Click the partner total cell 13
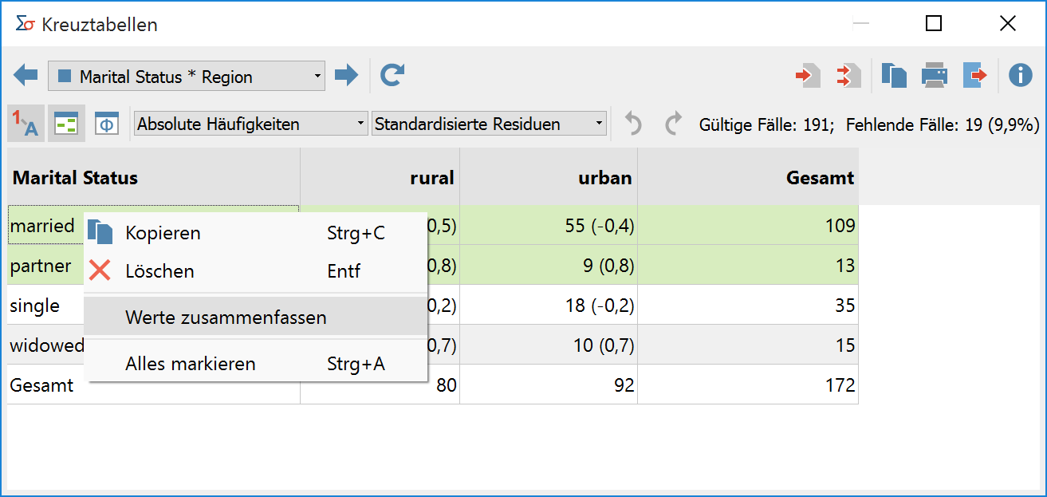 pos(748,266)
